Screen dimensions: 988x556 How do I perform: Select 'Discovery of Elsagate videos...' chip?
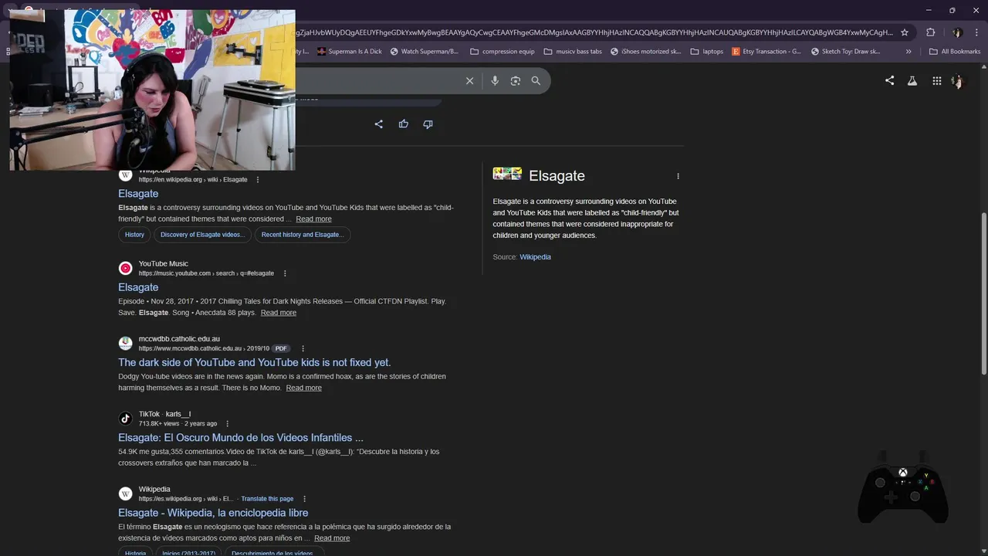[x=202, y=235]
